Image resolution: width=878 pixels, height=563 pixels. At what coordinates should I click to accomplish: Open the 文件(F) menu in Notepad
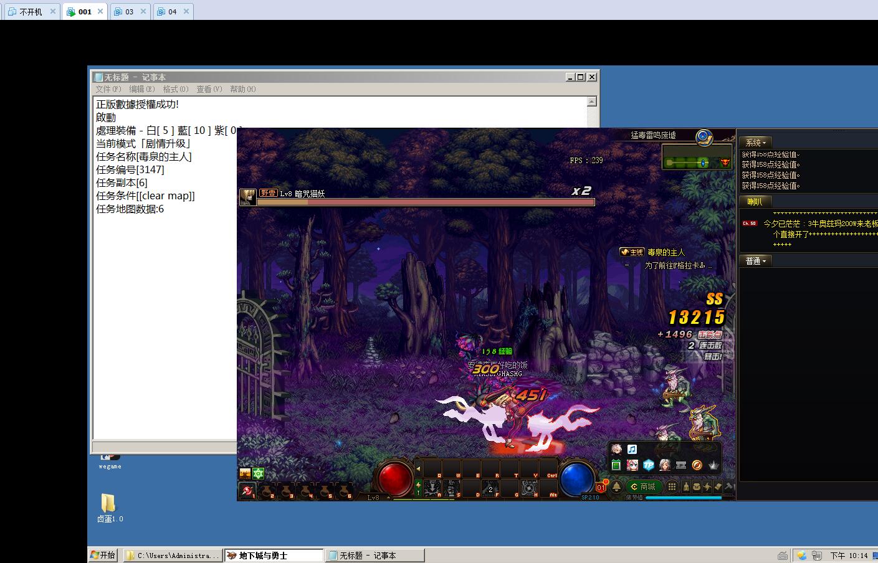point(108,89)
